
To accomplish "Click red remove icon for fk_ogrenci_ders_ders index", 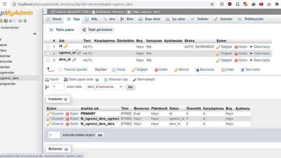I will pos(67,124).
